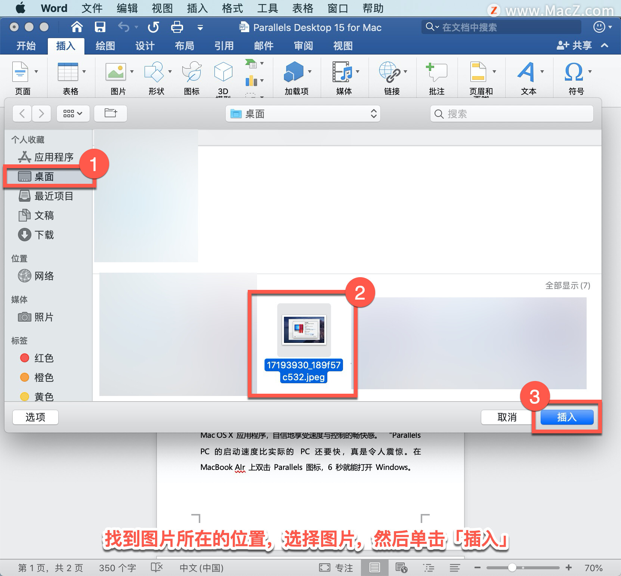Collapse the ribbon with chevron
The image size is (621, 576).
point(605,46)
